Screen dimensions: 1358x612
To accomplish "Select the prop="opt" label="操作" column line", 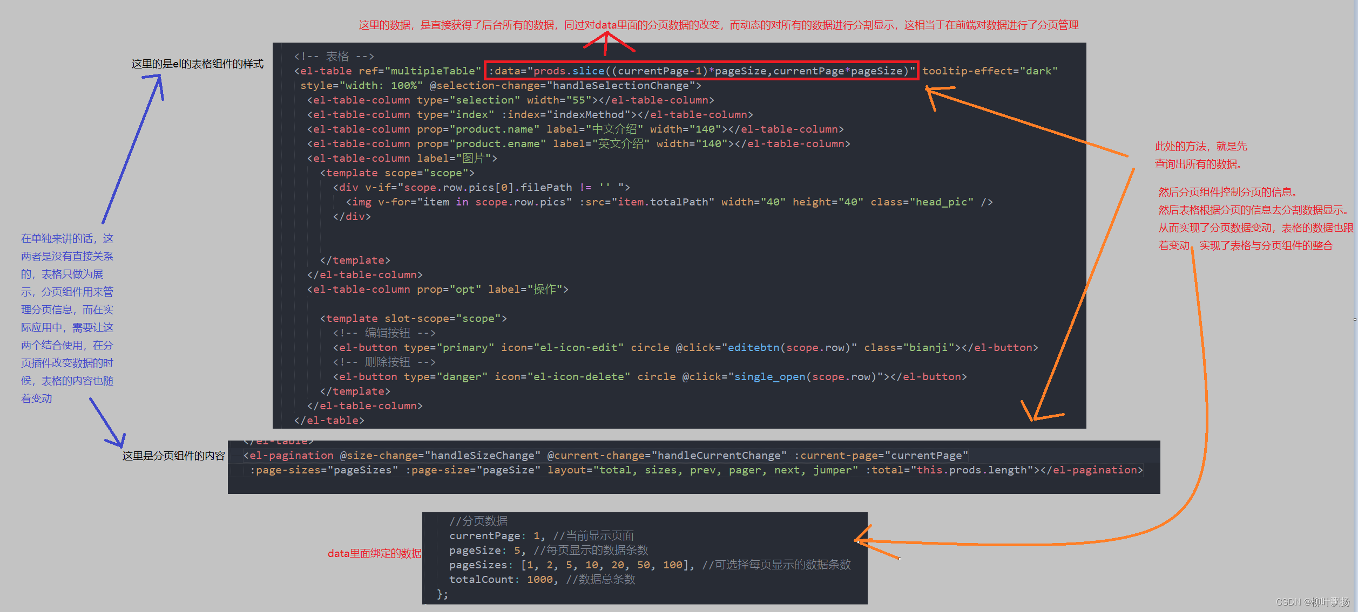I will point(437,289).
